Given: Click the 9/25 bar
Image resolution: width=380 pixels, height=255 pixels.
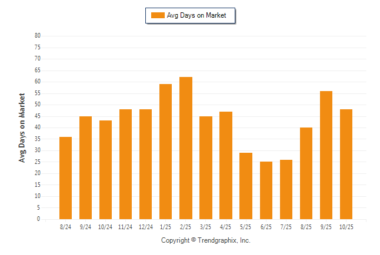Looking at the screenshot, I should click(x=326, y=155).
